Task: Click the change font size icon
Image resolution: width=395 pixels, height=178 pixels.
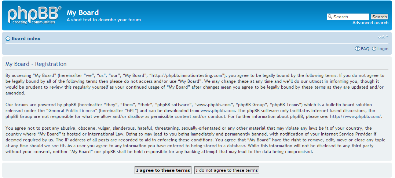Action: pyautogui.click(x=383, y=37)
